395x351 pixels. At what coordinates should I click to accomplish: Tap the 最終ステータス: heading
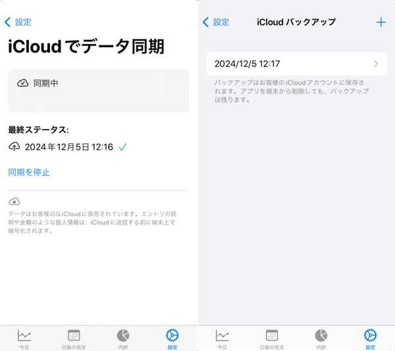(x=38, y=129)
